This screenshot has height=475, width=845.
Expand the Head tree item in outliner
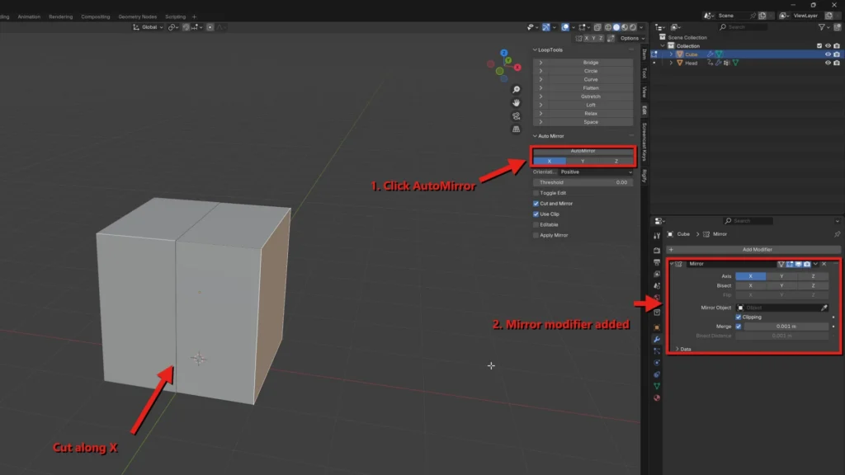[x=671, y=63]
